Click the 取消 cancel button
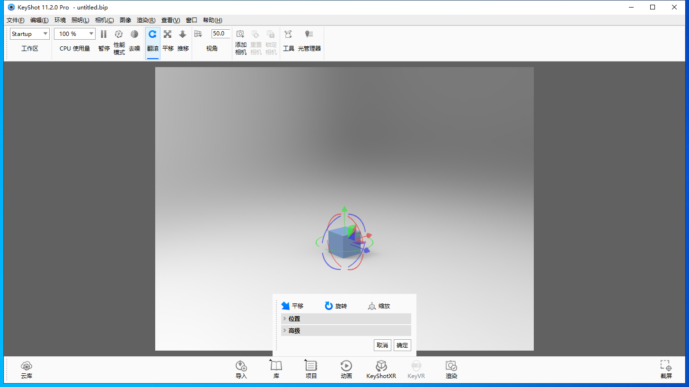The height and width of the screenshot is (387, 689). pyautogui.click(x=382, y=345)
